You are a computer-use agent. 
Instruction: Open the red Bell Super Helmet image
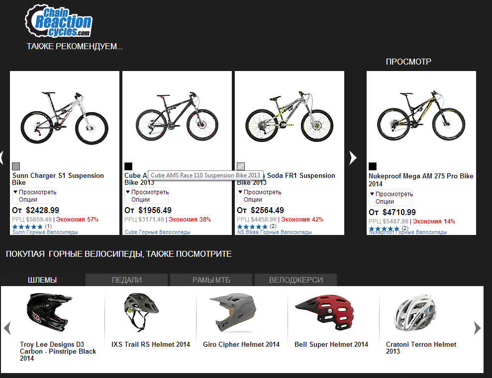coord(324,312)
